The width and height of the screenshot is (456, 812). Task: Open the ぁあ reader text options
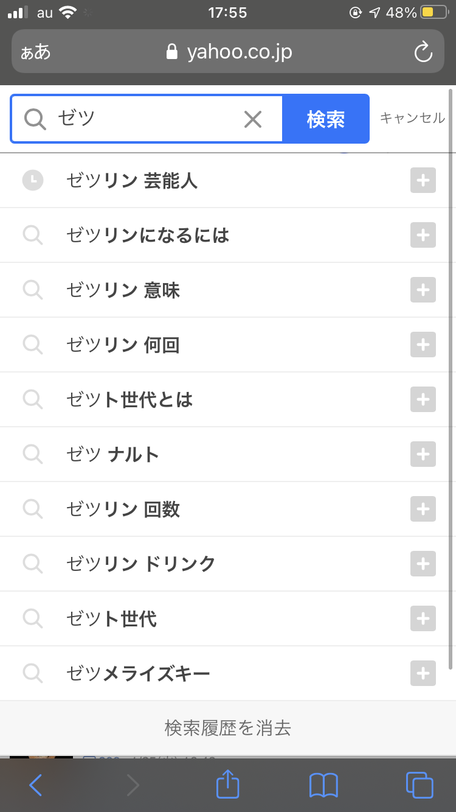coord(36,52)
